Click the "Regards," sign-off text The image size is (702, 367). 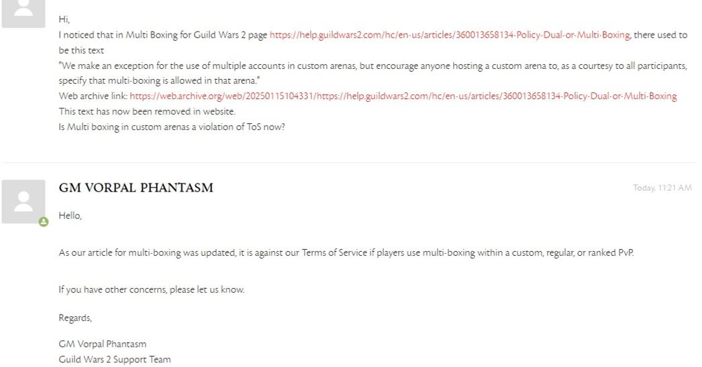(x=75, y=318)
